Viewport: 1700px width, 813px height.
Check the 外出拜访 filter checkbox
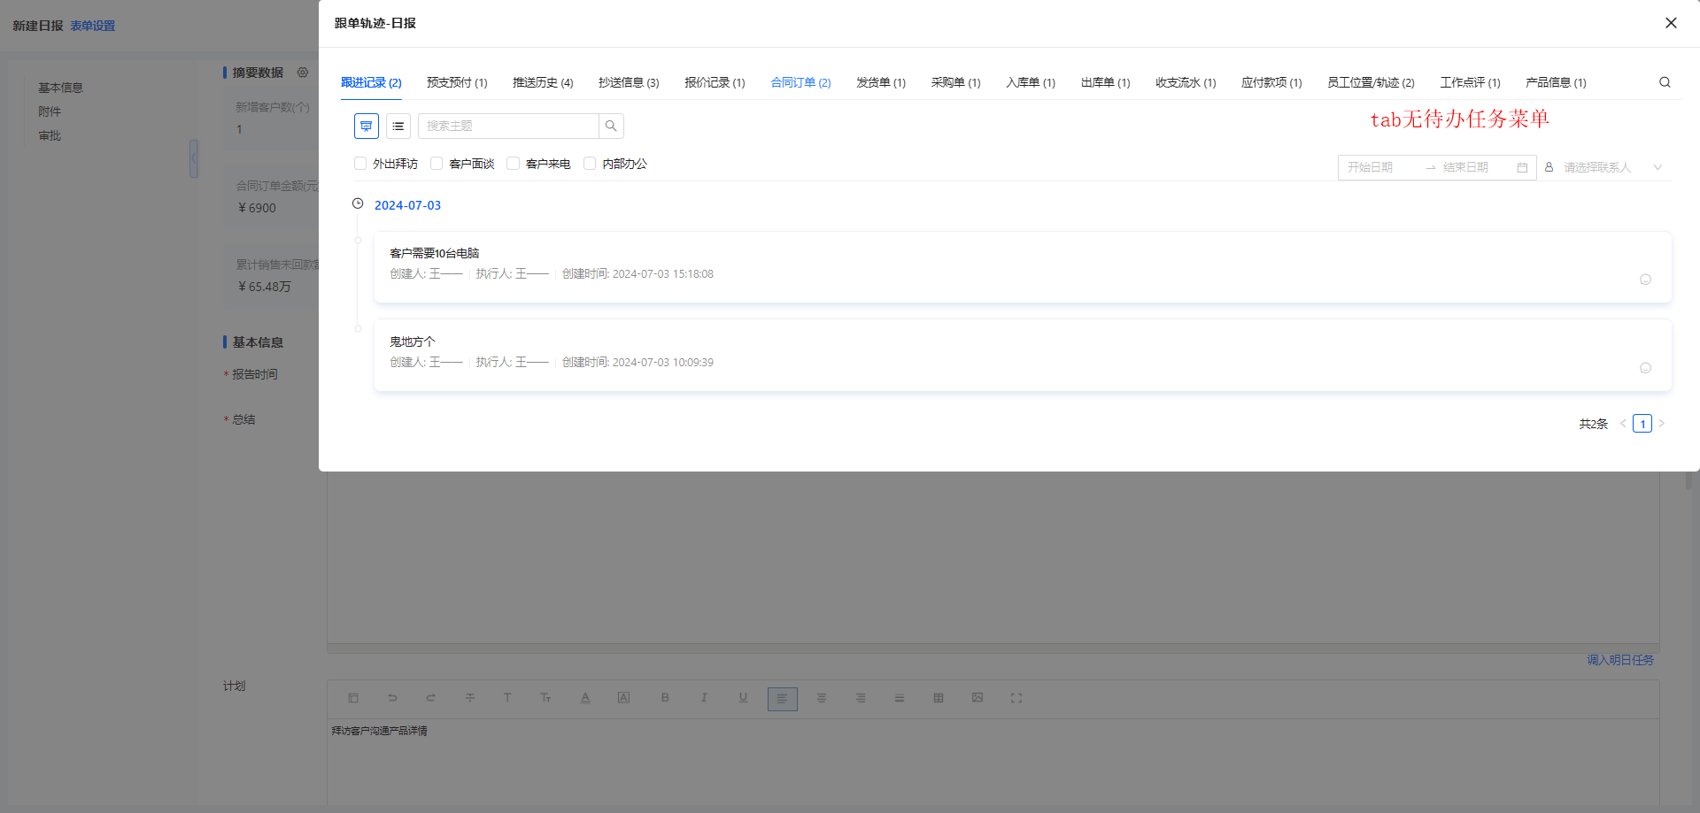pos(360,164)
